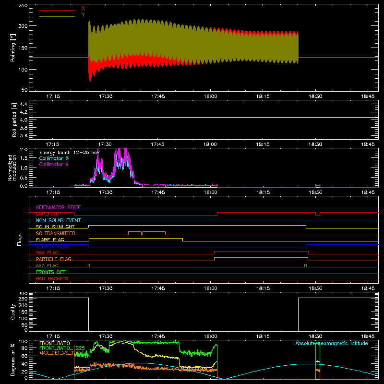This screenshot has height=384, width=384.
Task: Click the BAD_PACKETS flag label
Action: (x=52, y=278)
